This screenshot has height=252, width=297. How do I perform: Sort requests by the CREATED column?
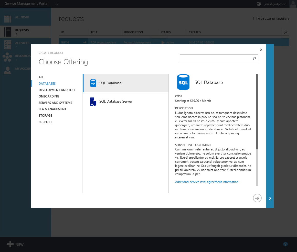coord(195,32)
